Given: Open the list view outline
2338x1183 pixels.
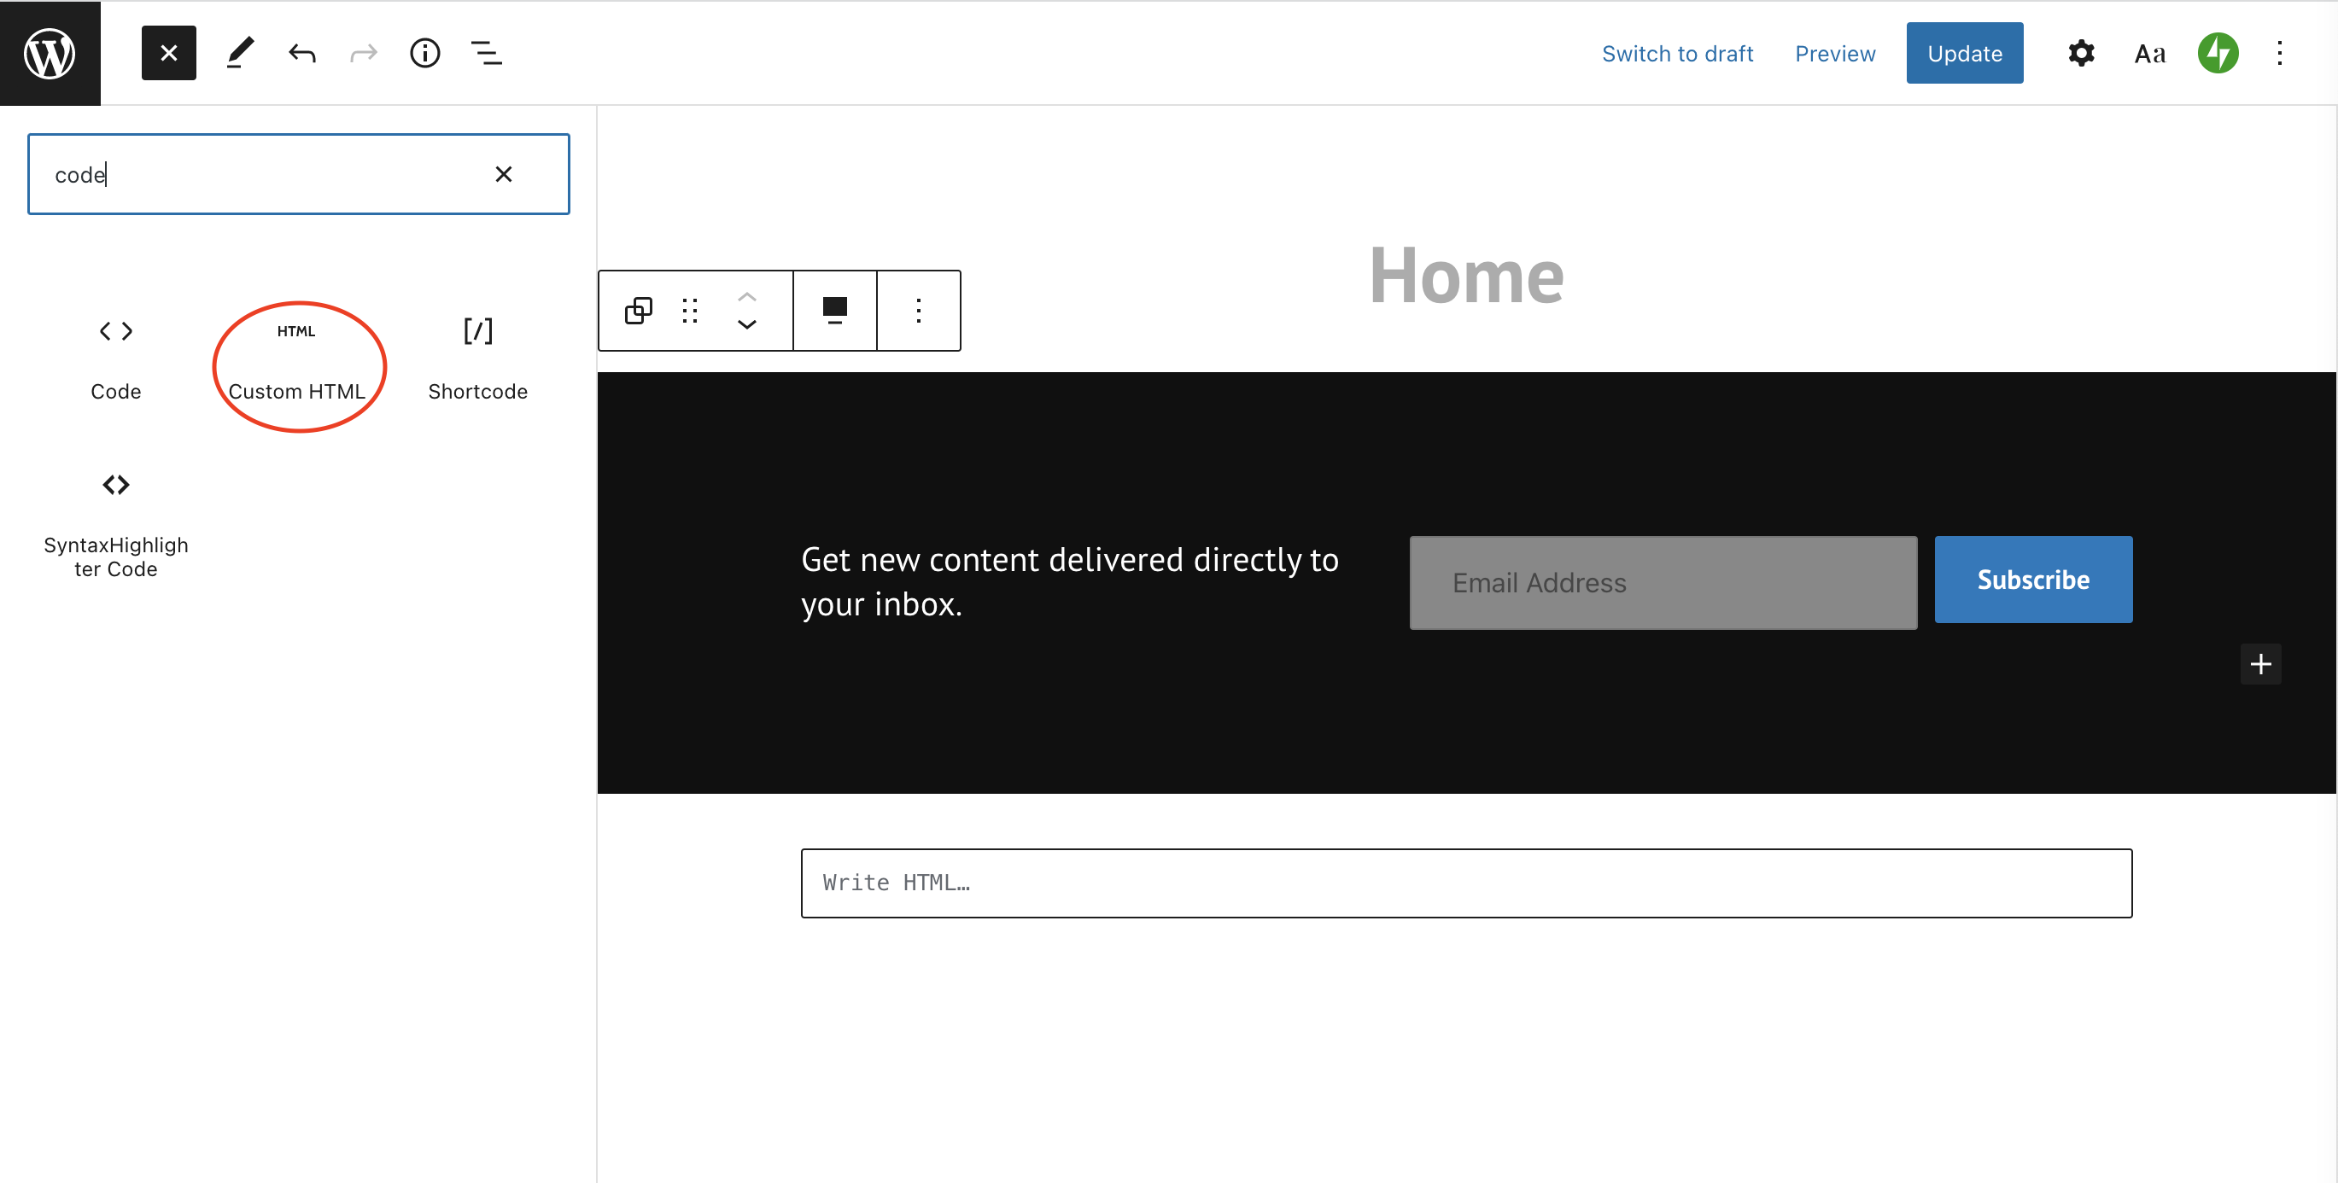Looking at the screenshot, I should 487,54.
